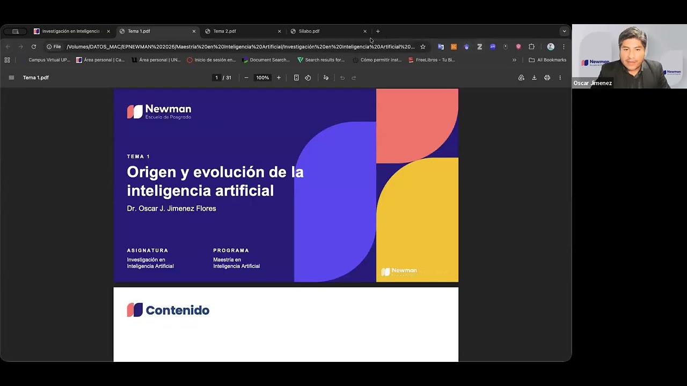Click the PDF undo arrow
Viewport: 687px width, 386px height.
tap(342, 78)
